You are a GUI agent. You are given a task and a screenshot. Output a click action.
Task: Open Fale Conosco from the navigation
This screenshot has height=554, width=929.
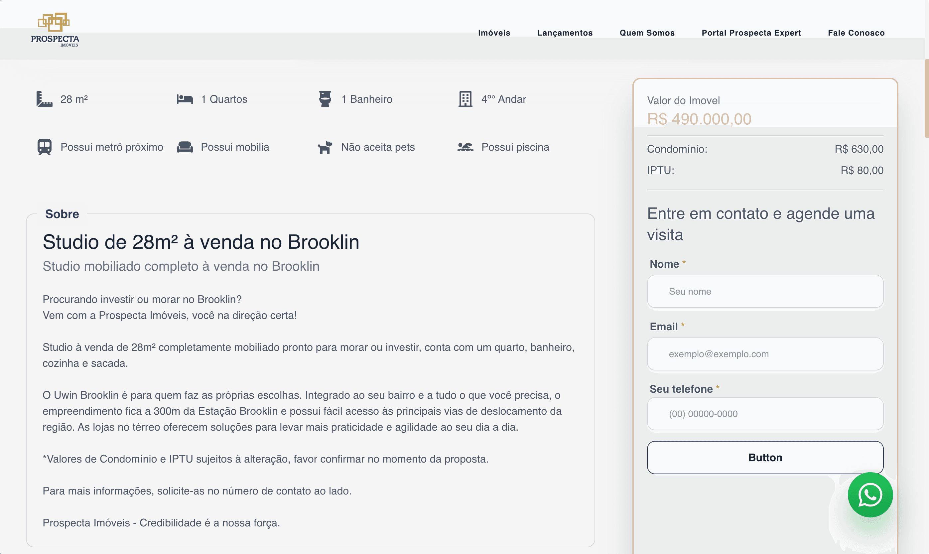point(856,33)
